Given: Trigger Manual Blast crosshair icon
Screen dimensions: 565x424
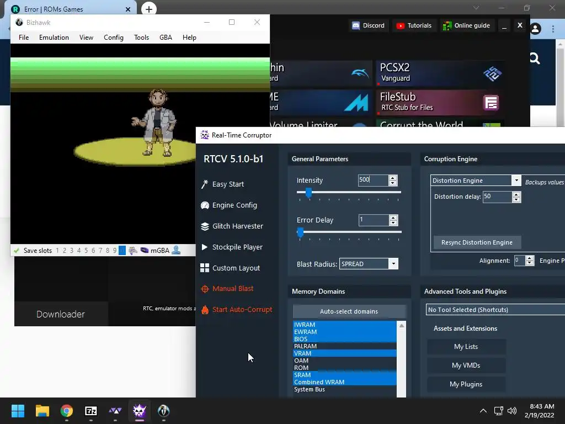Looking at the screenshot, I should [205, 289].
